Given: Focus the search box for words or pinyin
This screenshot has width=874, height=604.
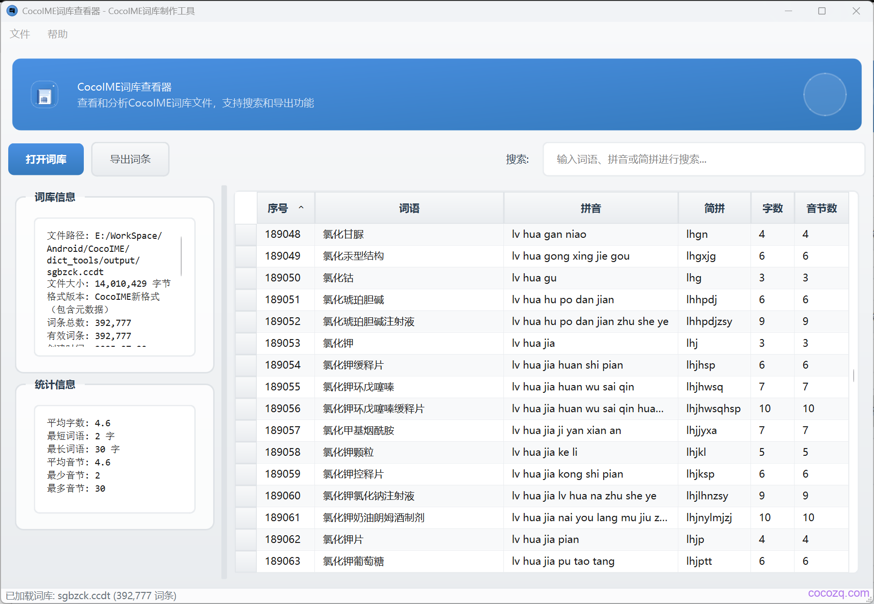Looking at the screenshot, I should (x=703, y=159).
